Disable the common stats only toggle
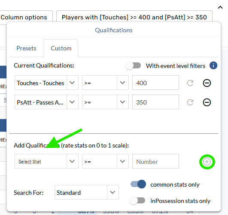 [138, 184]
